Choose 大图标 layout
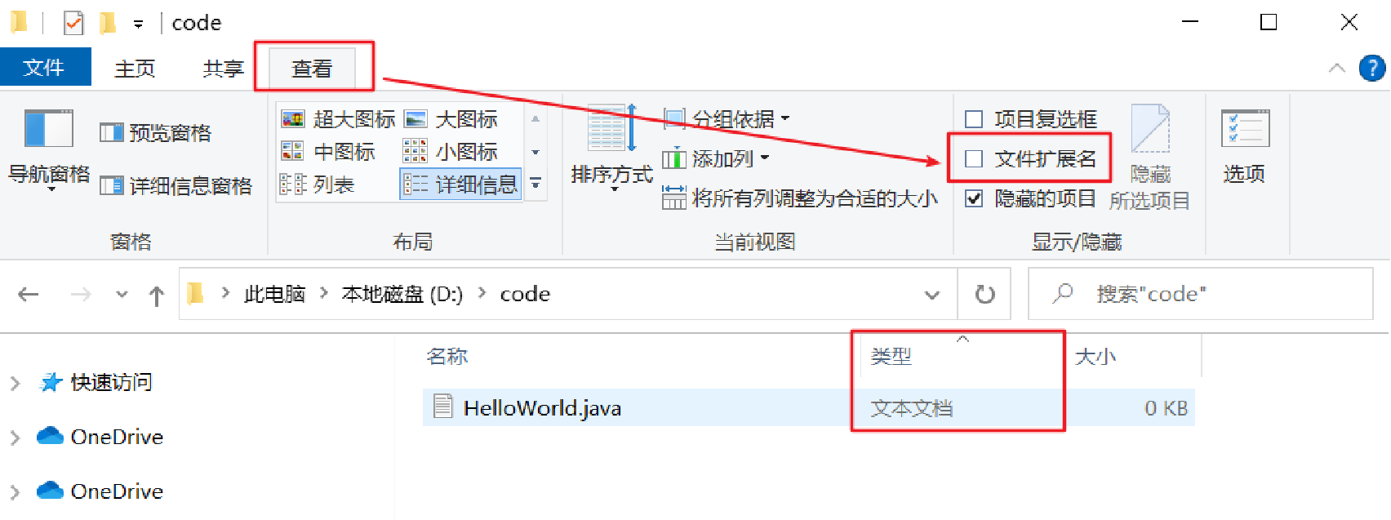1391x520 pixels. [x=451, y=119]
